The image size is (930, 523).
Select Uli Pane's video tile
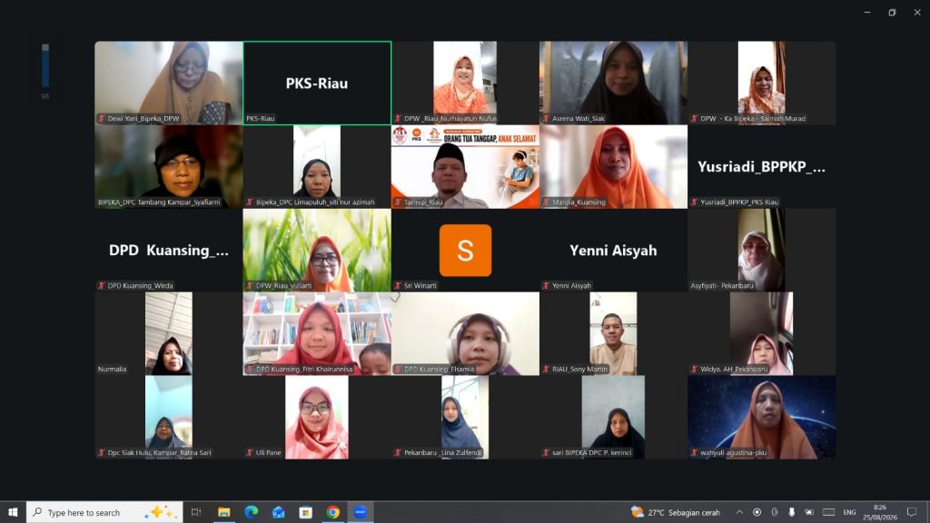point(317,418)
